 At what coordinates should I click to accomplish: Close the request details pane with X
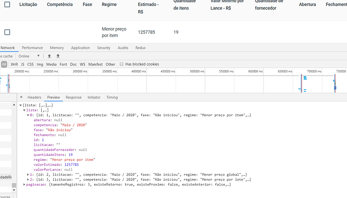pyautogui.click(x=21, y=97)
